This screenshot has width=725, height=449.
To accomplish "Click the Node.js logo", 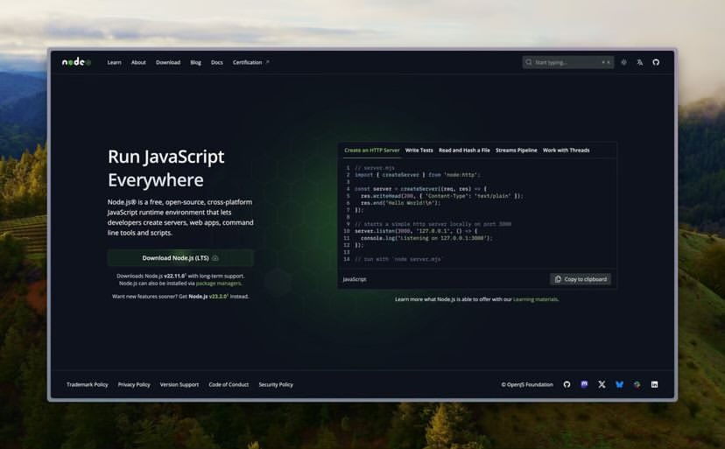I will (76, 62).
